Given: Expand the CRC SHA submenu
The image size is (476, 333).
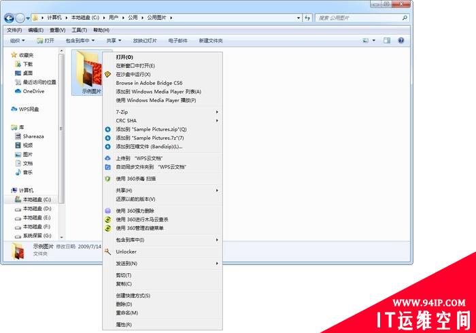Looking at the screenshot, I should (x=163, y=121).
